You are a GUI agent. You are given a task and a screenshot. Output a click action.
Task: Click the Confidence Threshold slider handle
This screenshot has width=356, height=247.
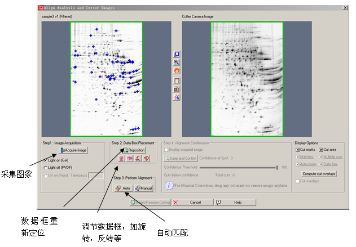[277, 167]
